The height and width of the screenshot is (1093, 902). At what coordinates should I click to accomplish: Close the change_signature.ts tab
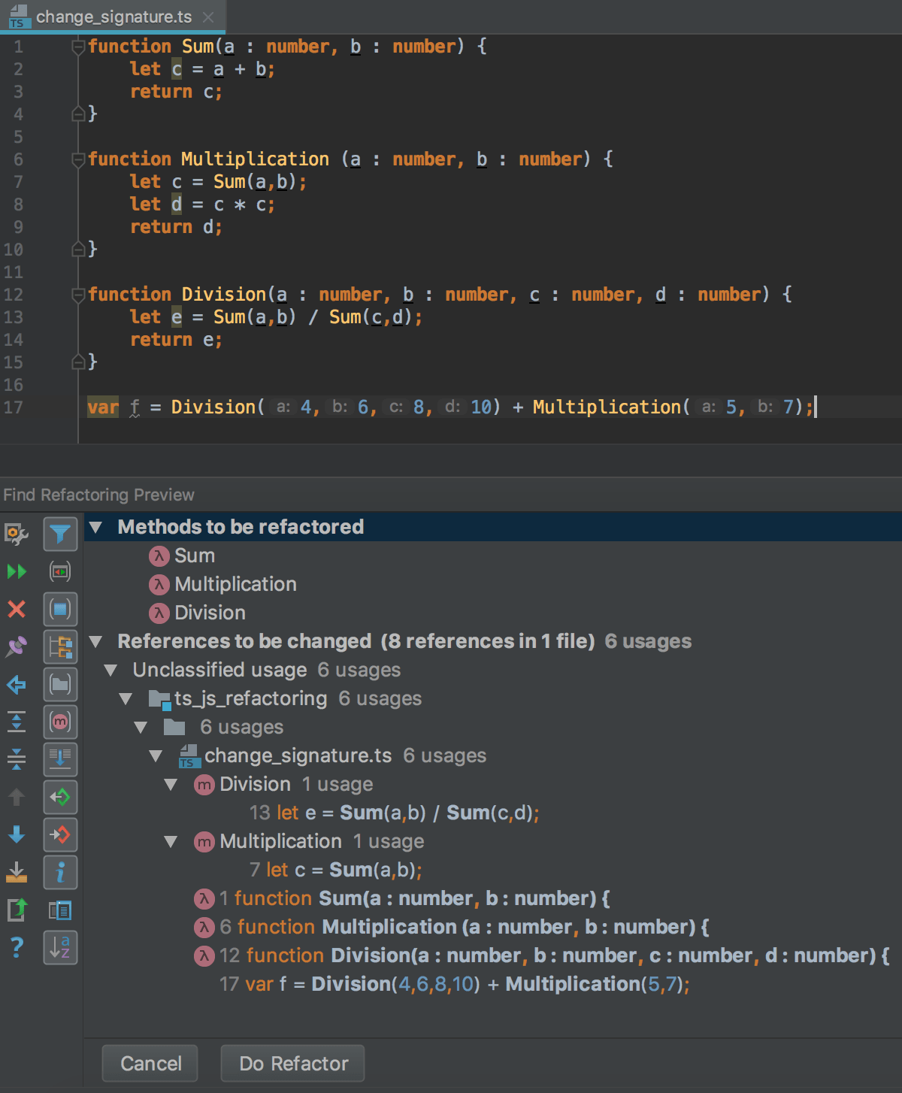[209, 17]
